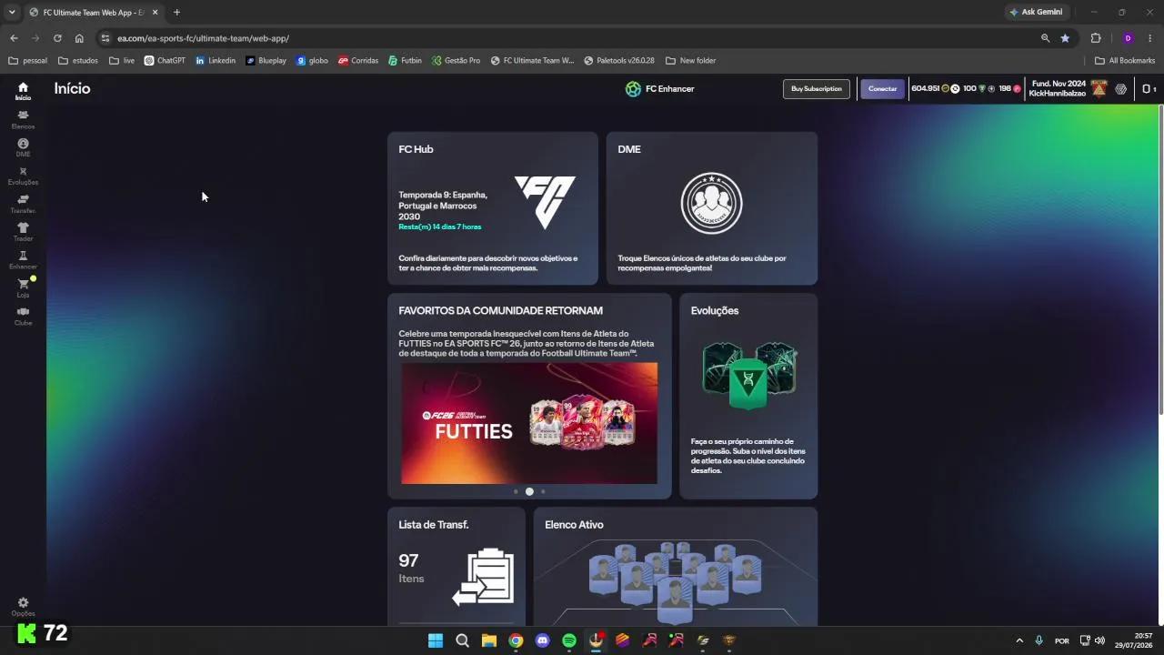This screenshot has width=1164, height=655.
Task: Click the page vertical scrollbar
Action: [1159, 259]
